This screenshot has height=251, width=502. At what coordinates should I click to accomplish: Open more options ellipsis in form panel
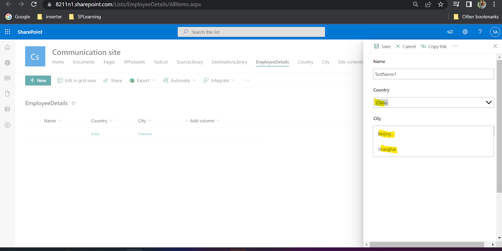point(455,46)
